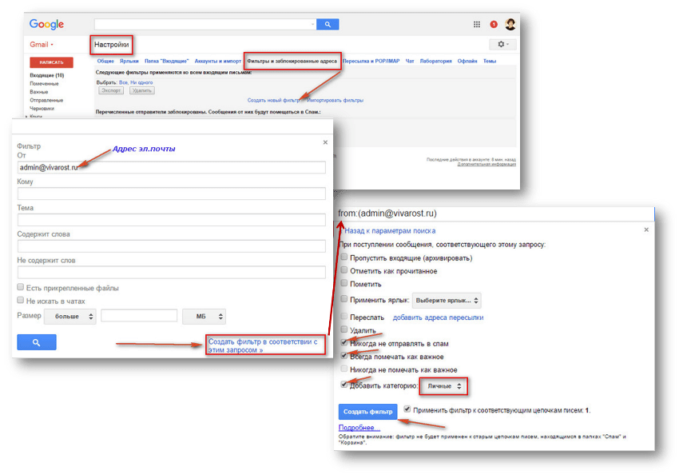Check the 'Пометить' checkbox
Image resolution: width=679 pixels, height=475 pixels.
pyautogui.click(x=343, y=283)
